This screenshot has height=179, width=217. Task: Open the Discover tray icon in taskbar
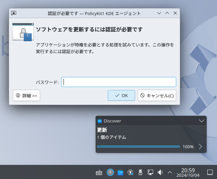120,172
